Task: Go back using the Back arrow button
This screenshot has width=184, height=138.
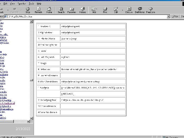Action: [2, 10]
